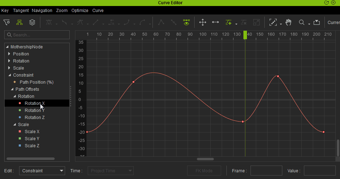The height and width of the screenshot is (179, 340).
Task: Click the track filter settings icon
Action: click(6, 22)
